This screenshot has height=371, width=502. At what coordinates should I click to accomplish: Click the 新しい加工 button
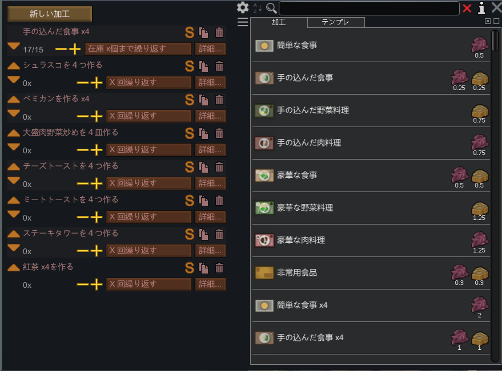[x=50, y=14]
